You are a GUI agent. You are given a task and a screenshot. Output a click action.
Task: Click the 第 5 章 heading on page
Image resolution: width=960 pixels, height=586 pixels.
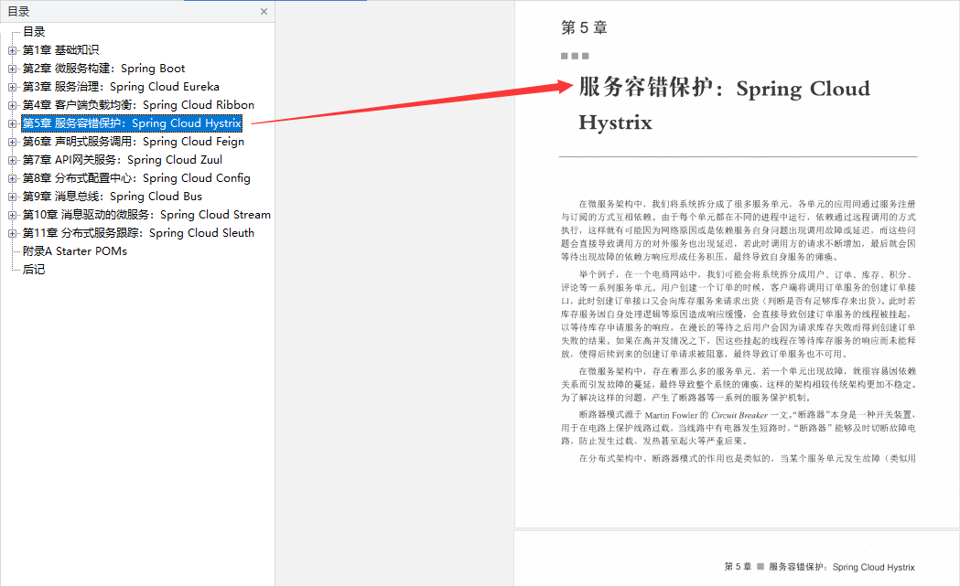[584, 28]
